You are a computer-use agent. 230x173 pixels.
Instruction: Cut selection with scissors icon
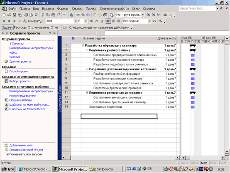[43, 15]
